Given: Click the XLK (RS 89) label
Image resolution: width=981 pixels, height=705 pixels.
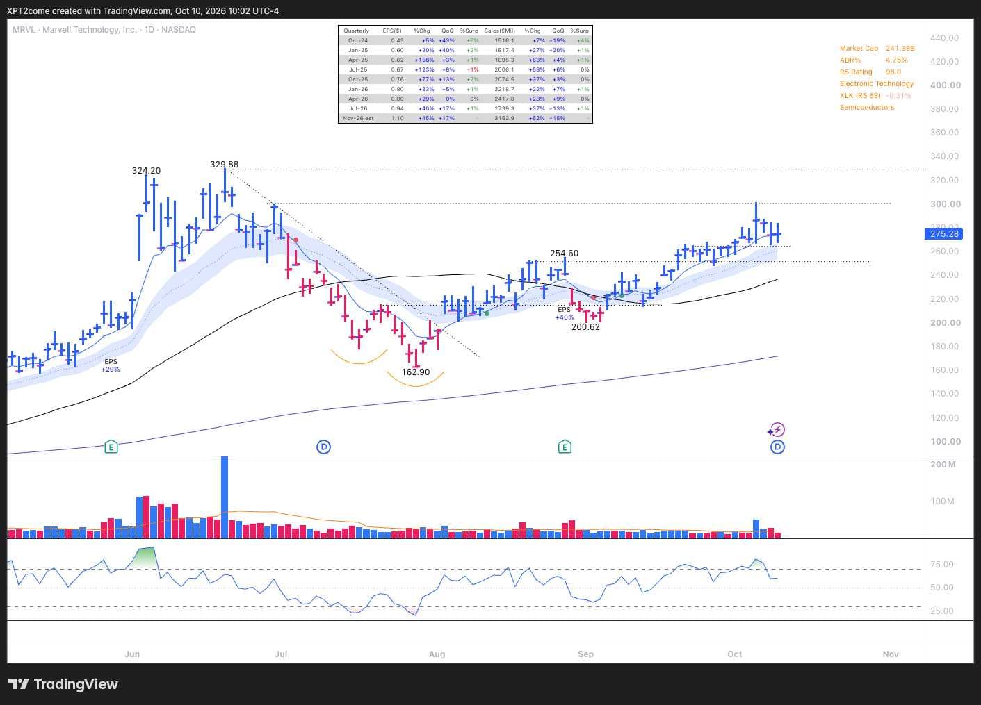Looking at the screenshot, I should [x=860, y=96].
